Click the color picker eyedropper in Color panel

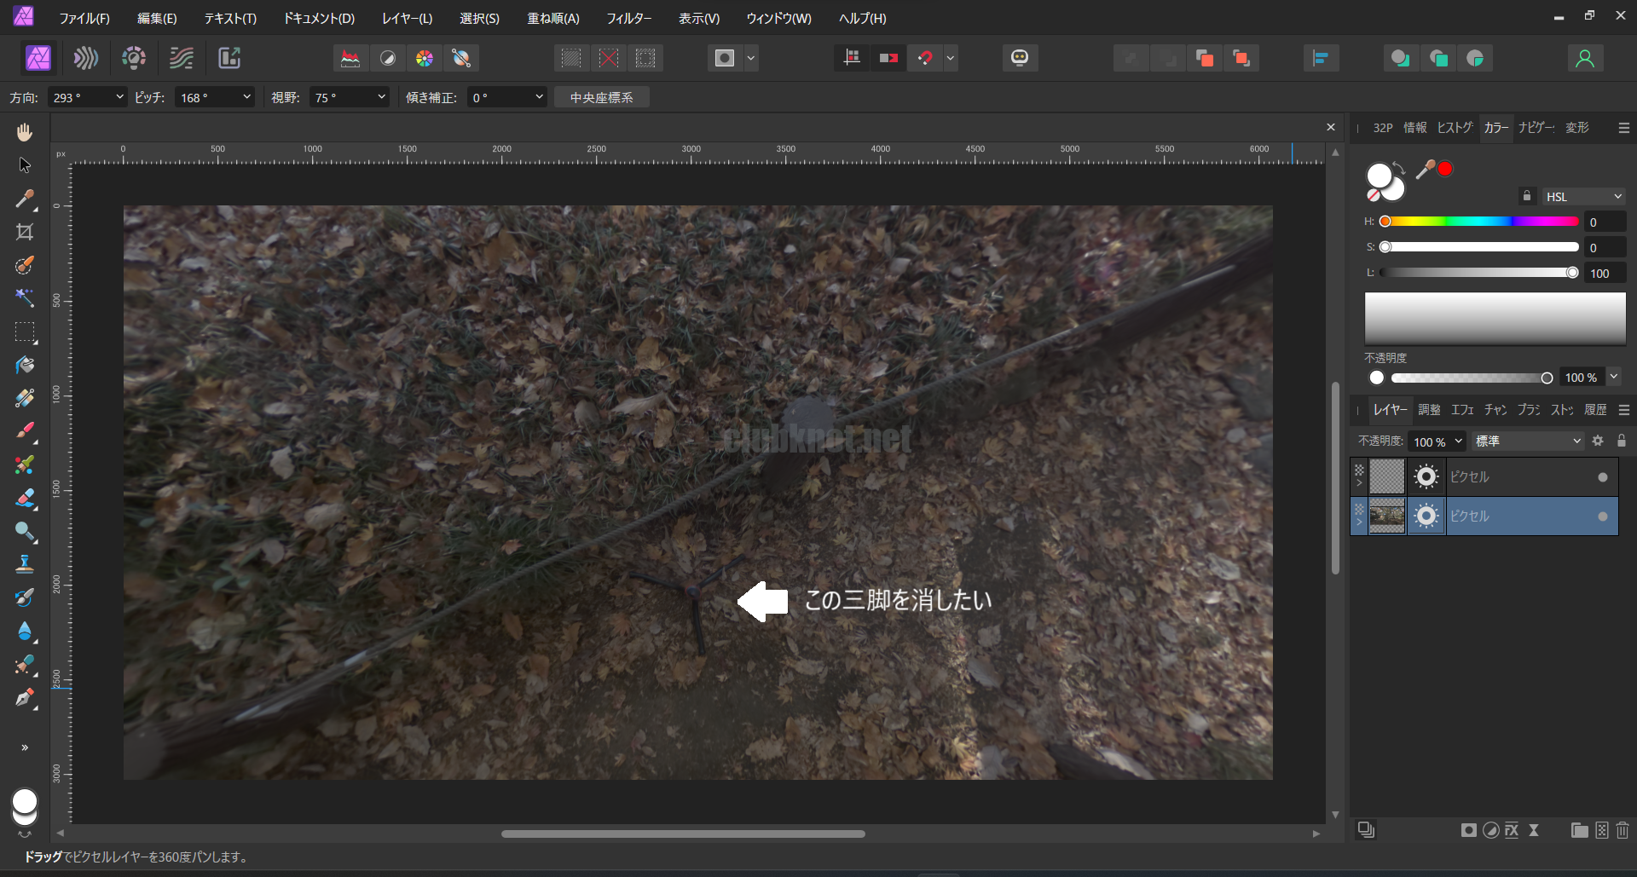pyautogui.click(x=1425, y=170)
